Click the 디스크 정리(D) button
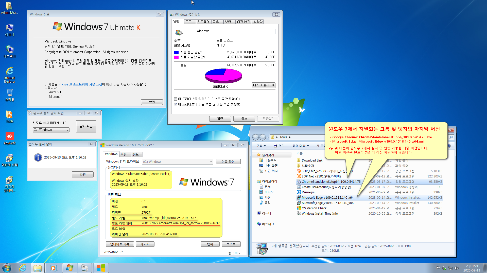Image resolution: width=487 pixels, height=273 pixels. [263, 85]
